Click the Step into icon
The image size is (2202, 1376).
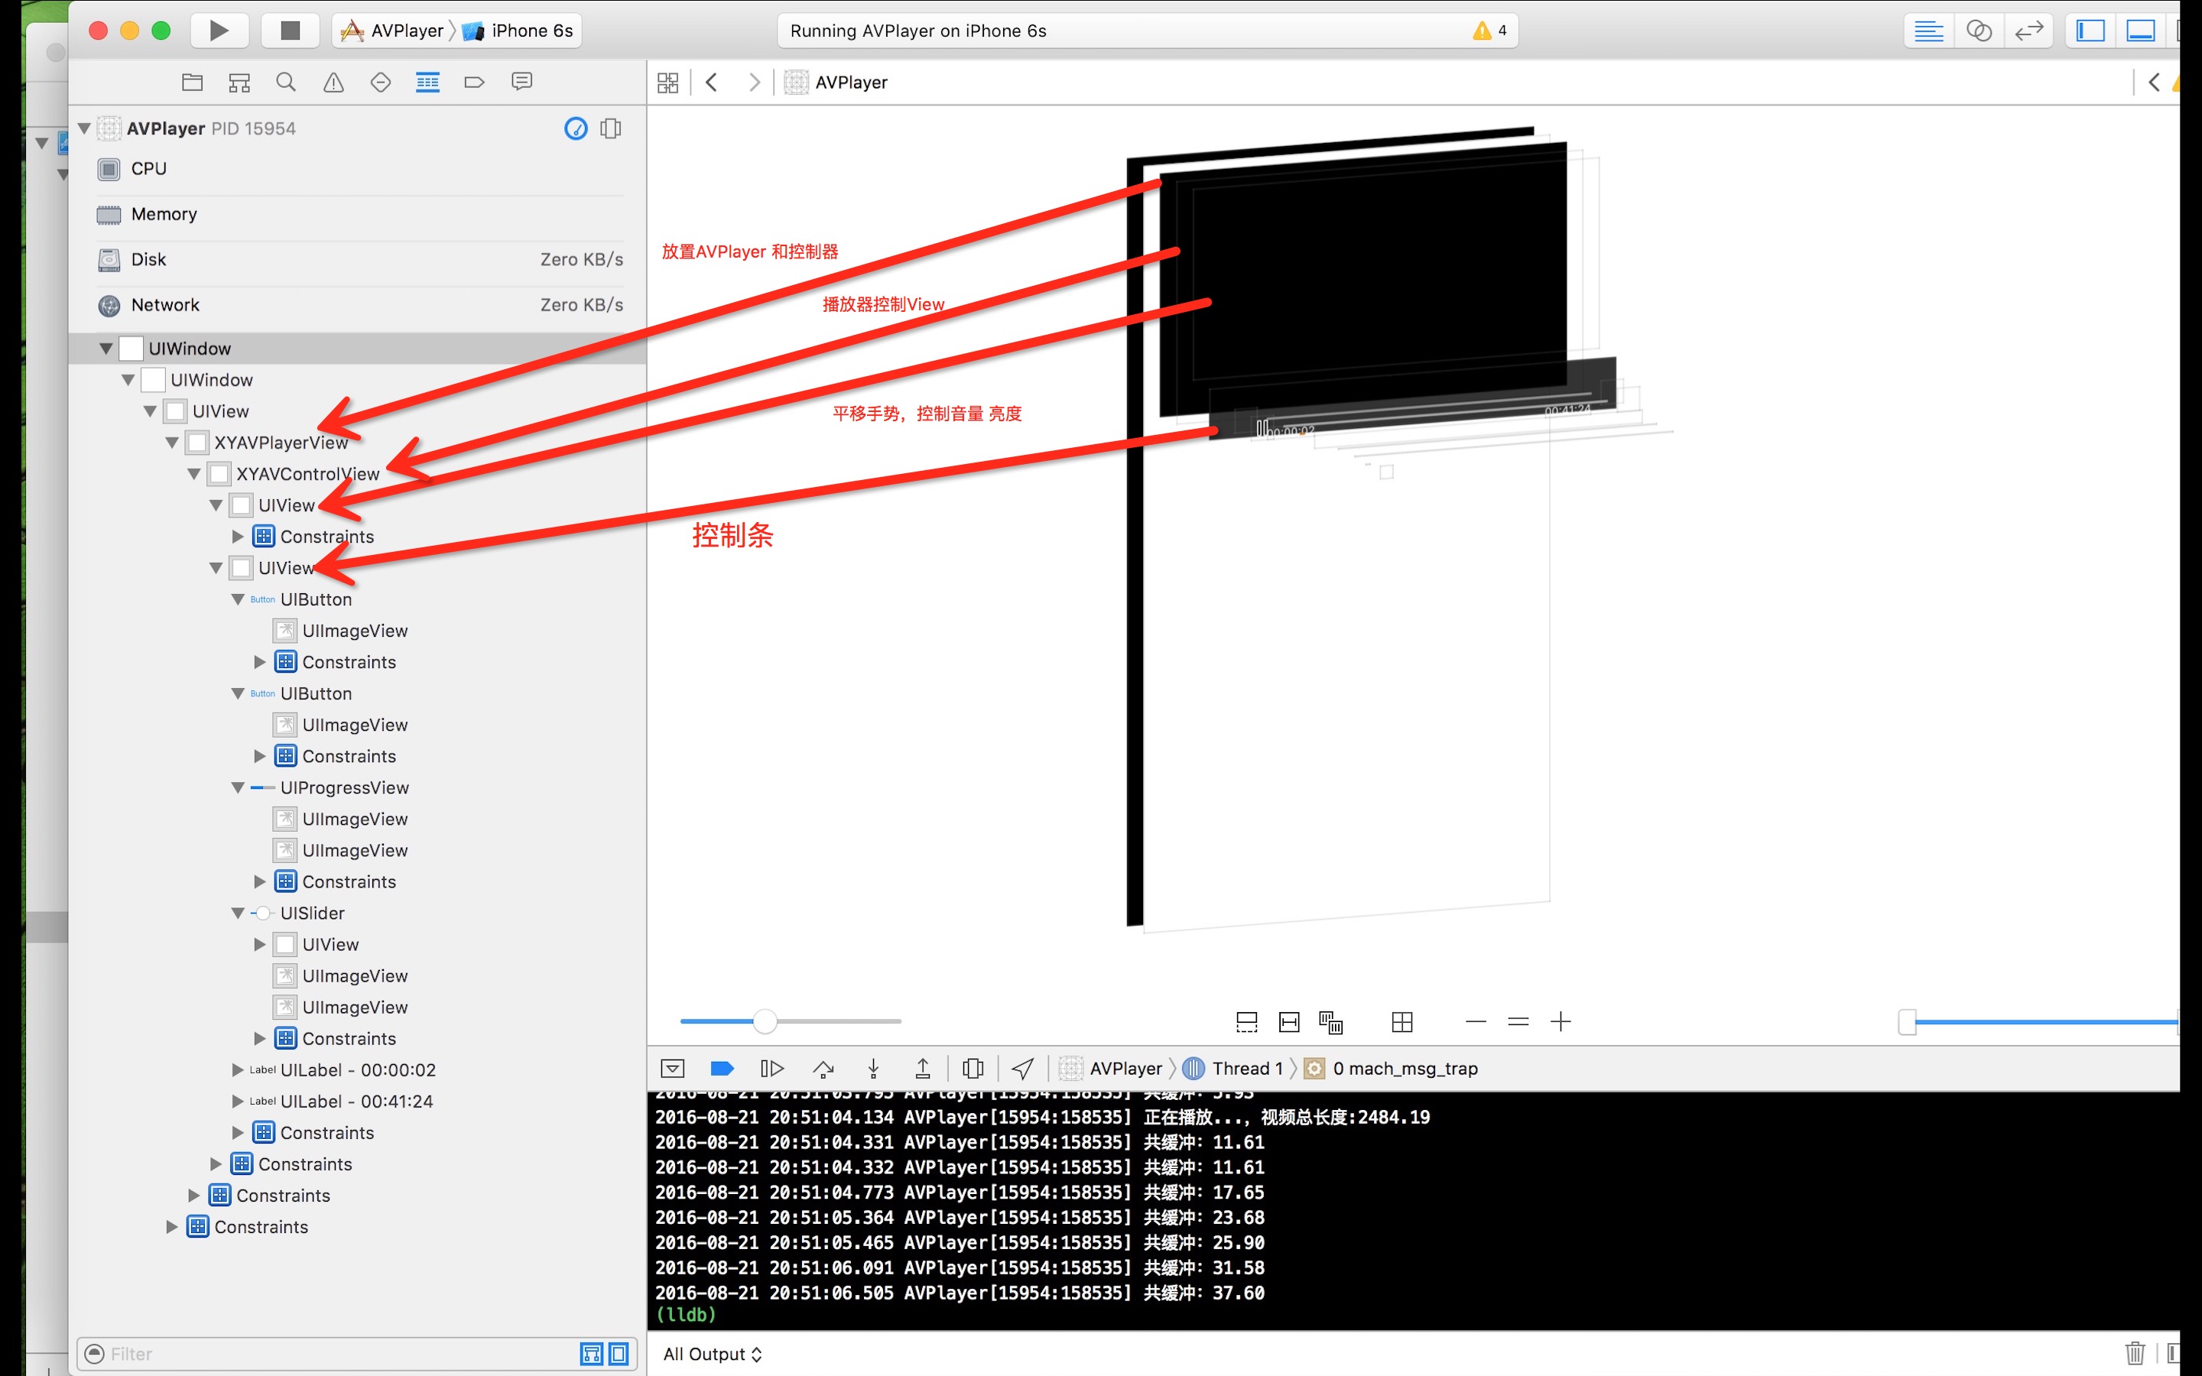pos(873,1069)
